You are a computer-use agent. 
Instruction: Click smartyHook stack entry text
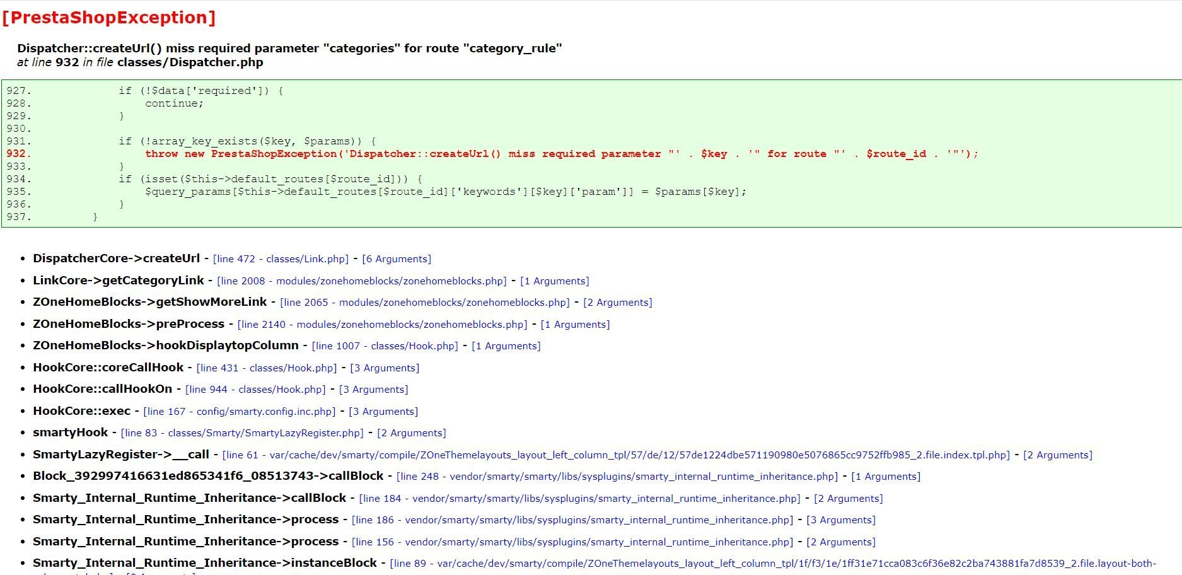pyautogui.click(x=71, y=433)
